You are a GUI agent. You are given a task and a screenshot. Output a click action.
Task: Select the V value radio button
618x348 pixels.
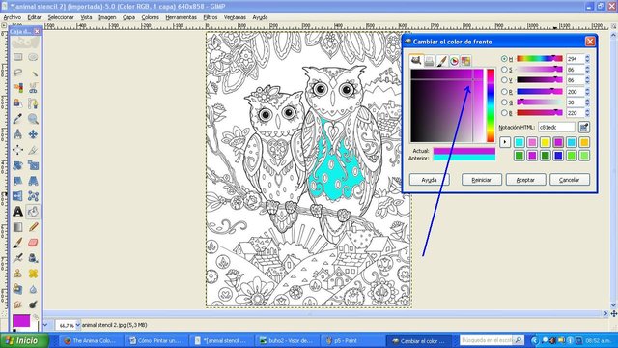pyautogui.click(x=504, y=80)
